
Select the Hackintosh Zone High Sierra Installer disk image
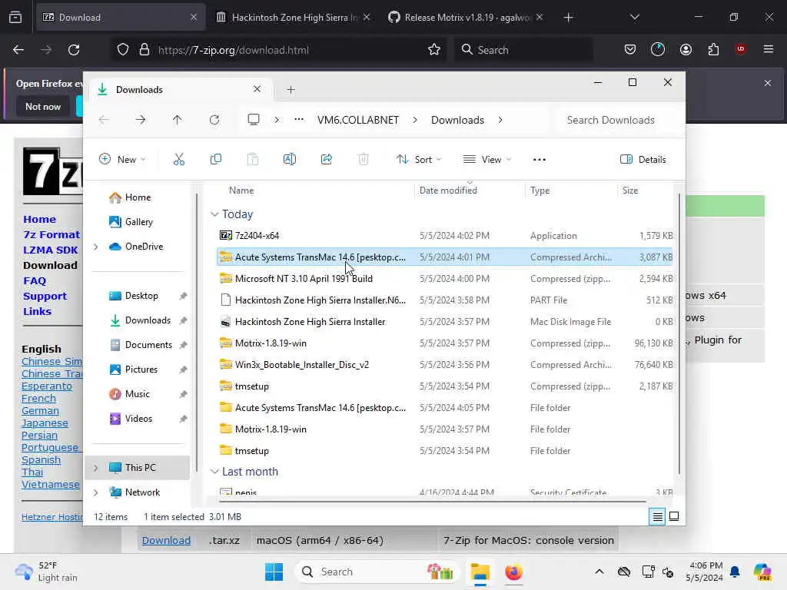[444, 322]
